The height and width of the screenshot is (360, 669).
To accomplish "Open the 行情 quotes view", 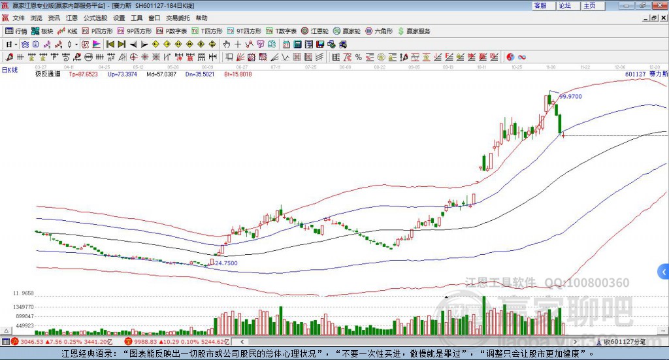I will [x=16, y=31].
